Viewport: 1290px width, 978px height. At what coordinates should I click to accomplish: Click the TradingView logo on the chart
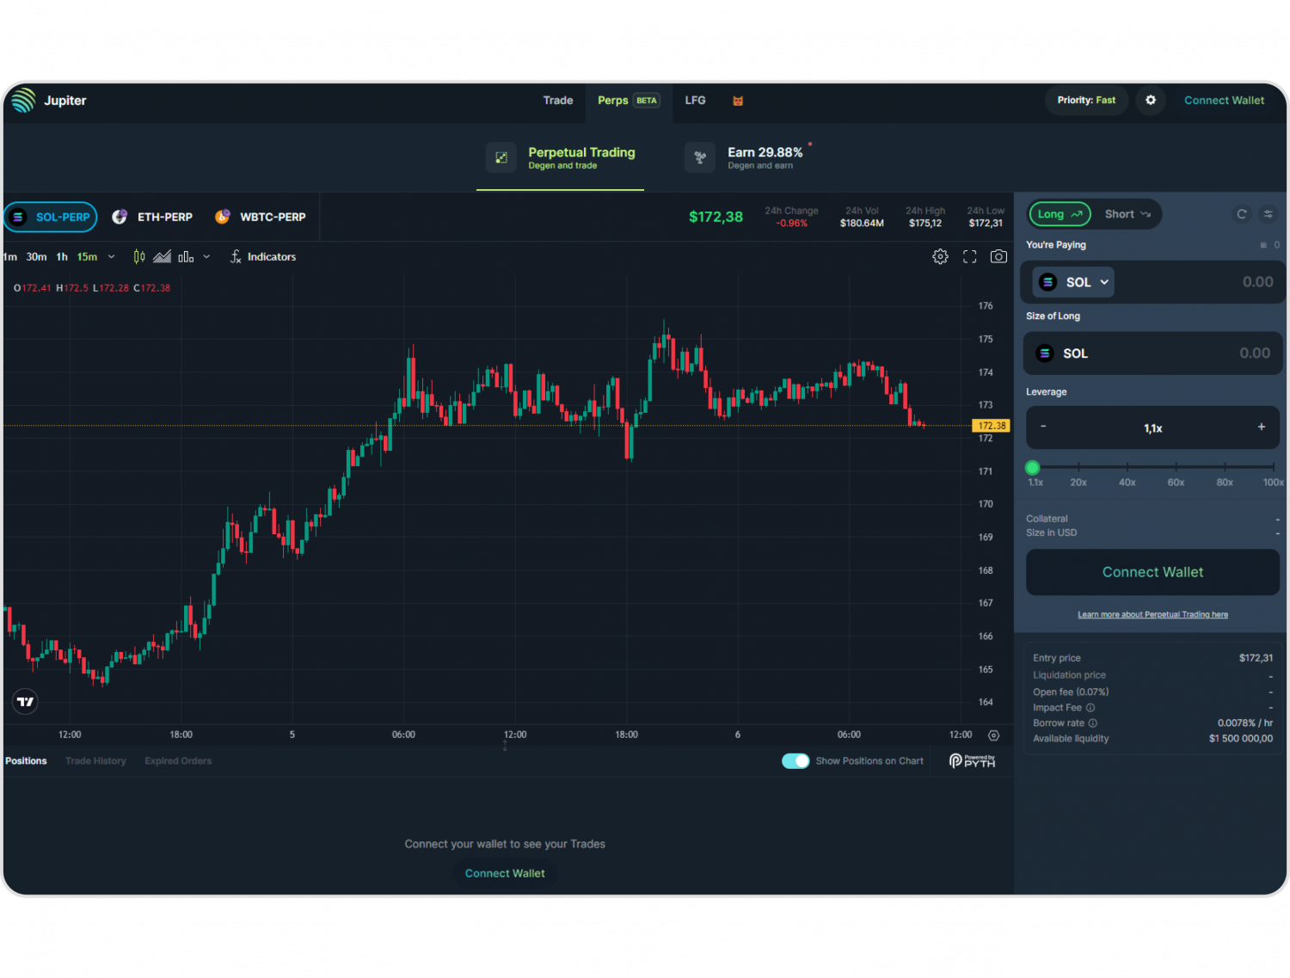coord(26,702)
